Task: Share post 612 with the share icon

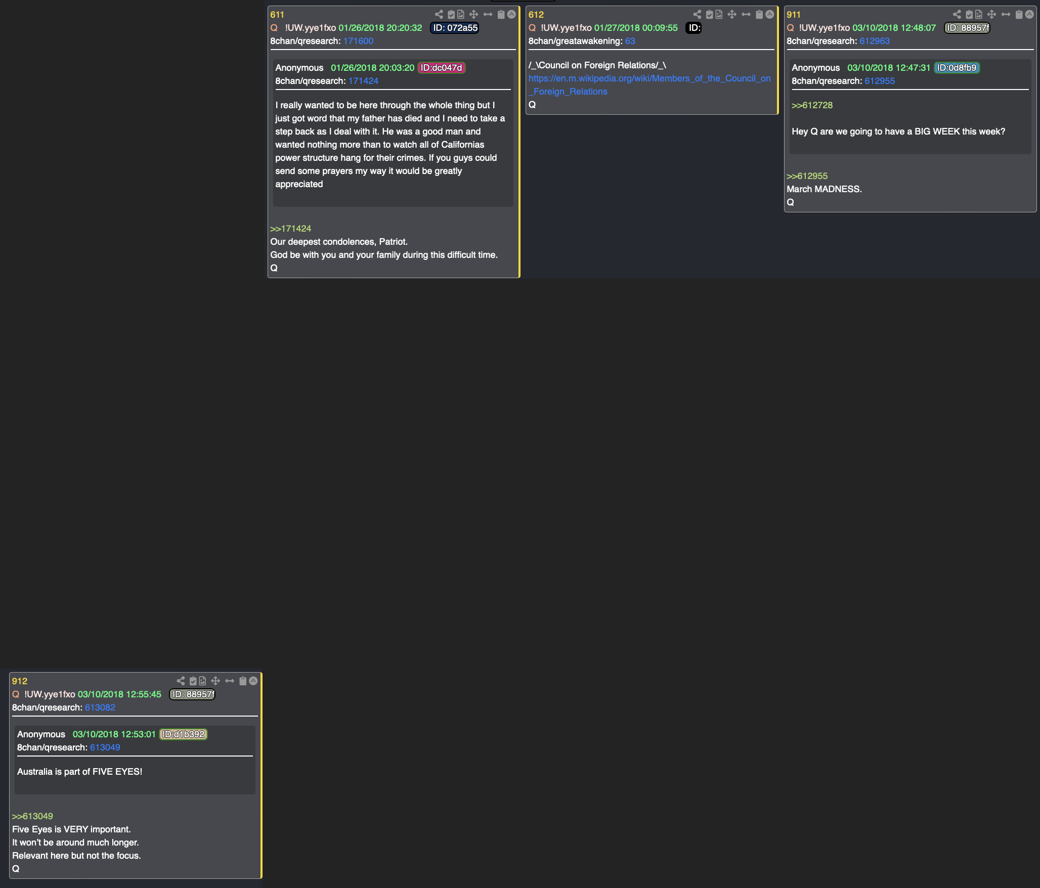Action: [698, 14]
